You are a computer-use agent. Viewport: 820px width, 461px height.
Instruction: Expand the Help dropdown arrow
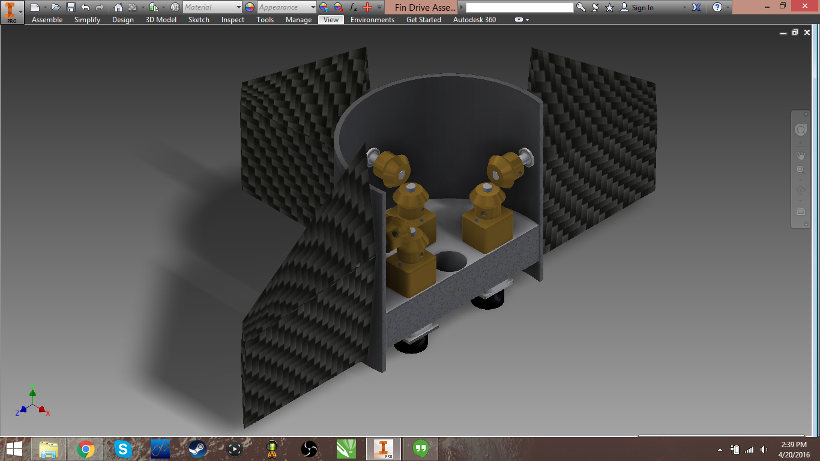pos(728,7)
